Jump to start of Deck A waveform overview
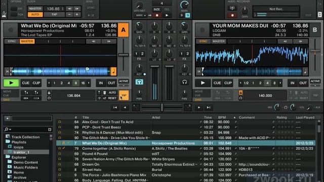The image size is (324, 182). pyautogui.click(x=7, y=72)
